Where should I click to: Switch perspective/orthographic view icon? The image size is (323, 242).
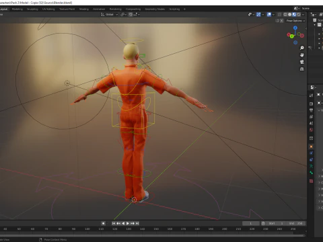click(x=302, y=69)
